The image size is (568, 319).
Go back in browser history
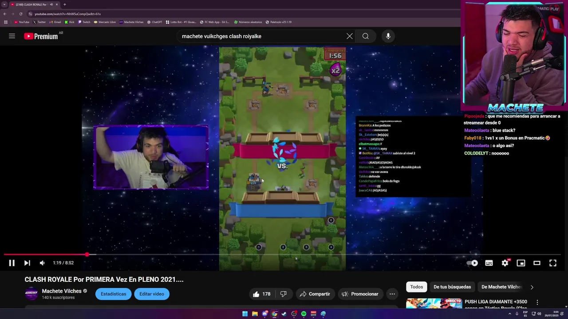[5, 14]
